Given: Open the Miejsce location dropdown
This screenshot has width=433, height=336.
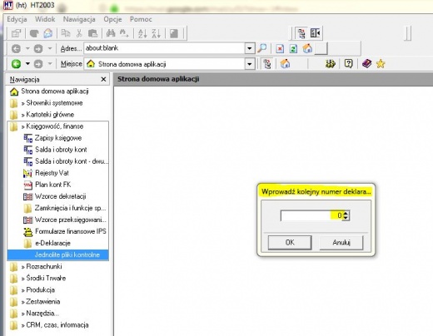Looking at the screenshot, I should [250, 64].
